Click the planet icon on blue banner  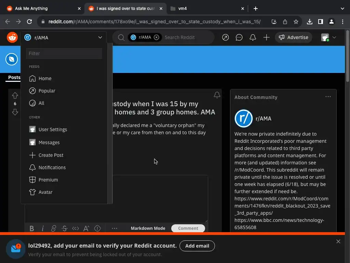tap(12, 59)
